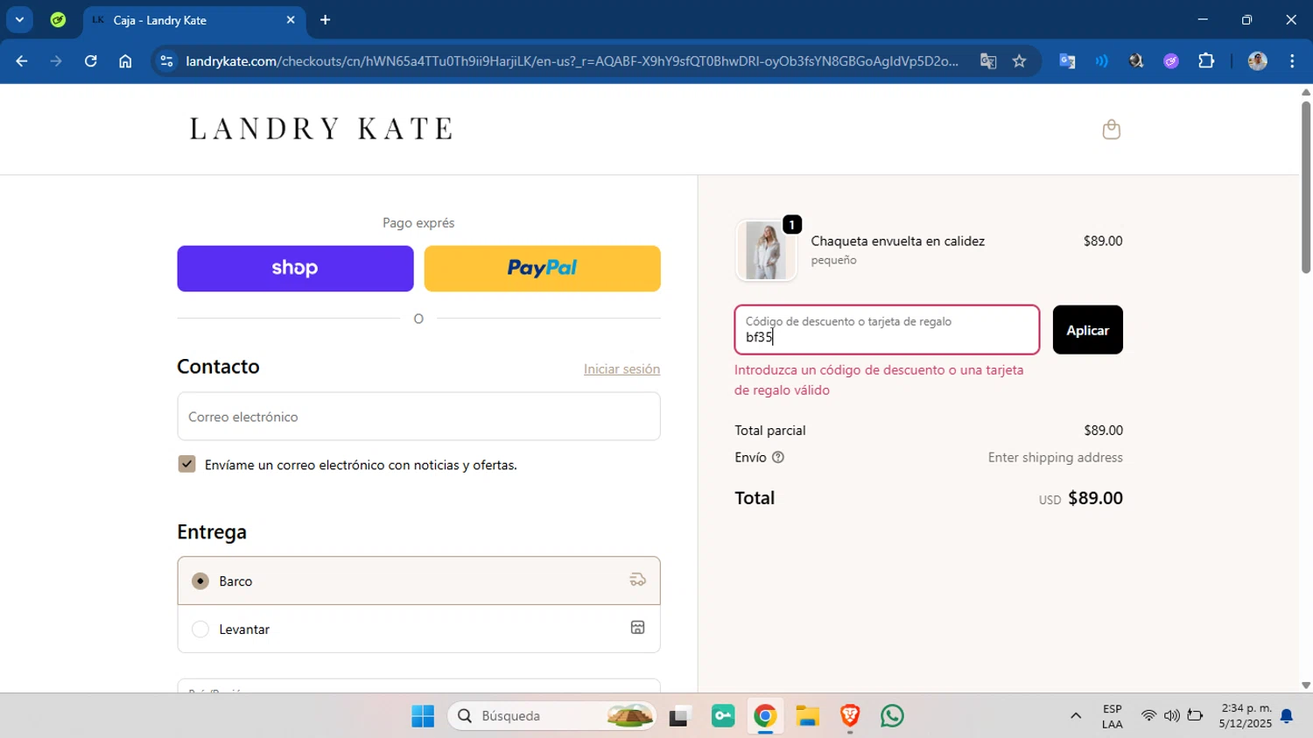Open the browser home page

(x=125, y=61)
